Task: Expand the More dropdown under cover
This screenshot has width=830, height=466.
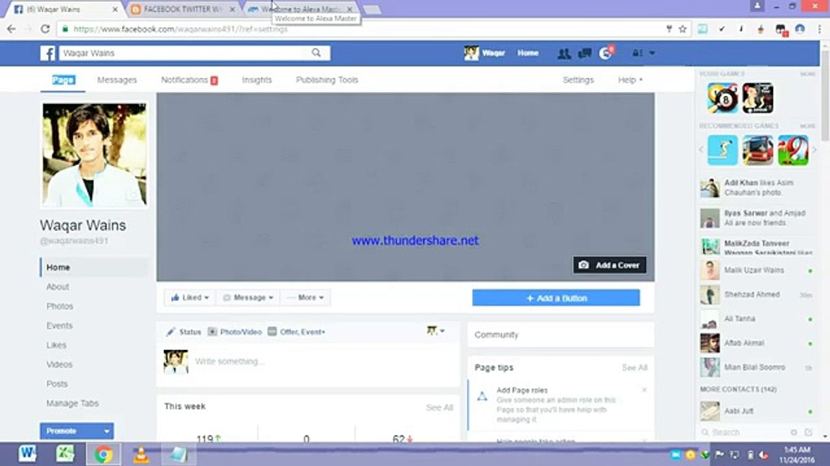Action: coord(306,298)
